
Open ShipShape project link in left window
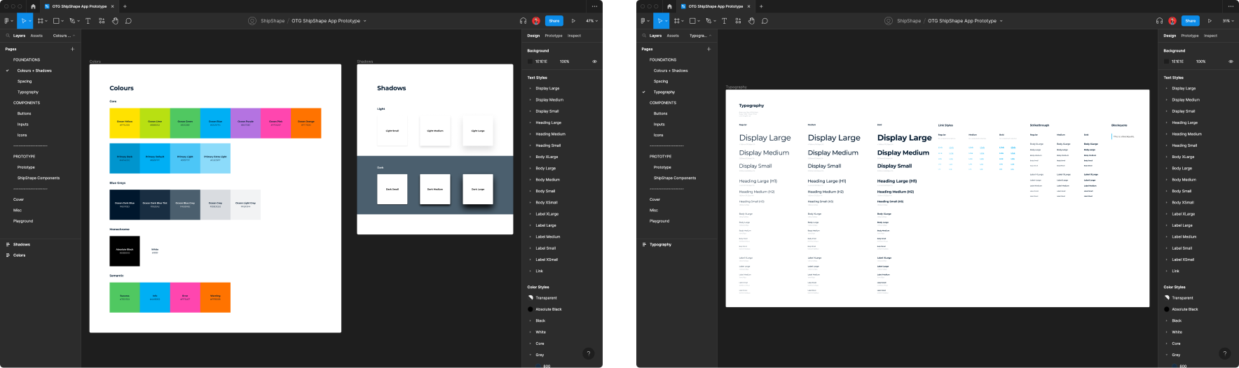(x=273, y=21)
